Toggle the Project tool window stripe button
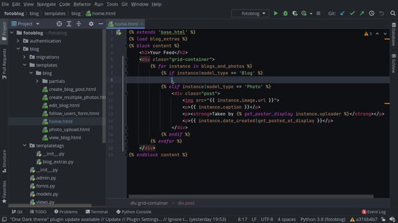 [x=4, y=31]
